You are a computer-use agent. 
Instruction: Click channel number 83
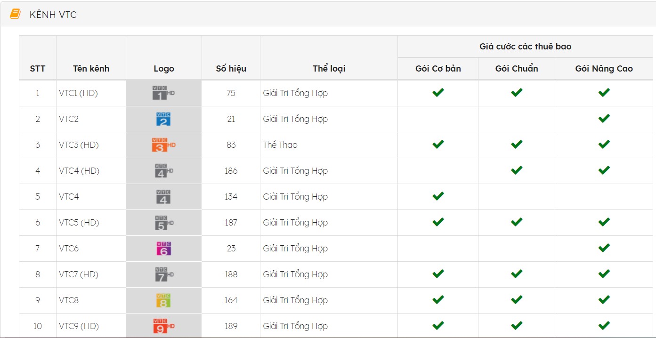pyautogui.click(x=231, y=145)
